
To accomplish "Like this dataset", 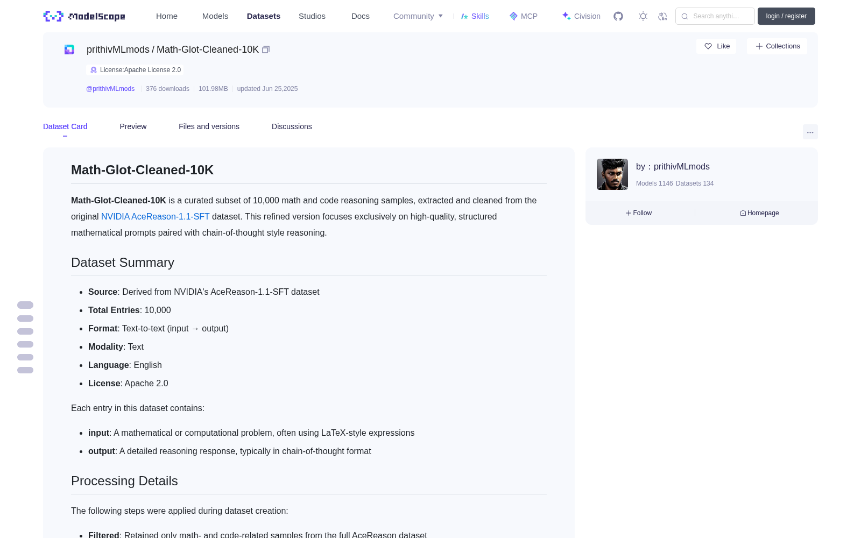I will (717, 46).
